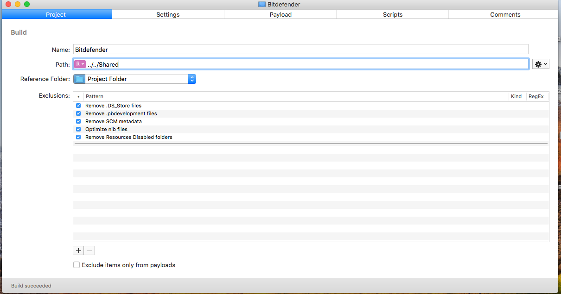This screenshot has height=294, width=561.
Task: Uncheck Optimize nib files
Action: [x=78, y=129]
